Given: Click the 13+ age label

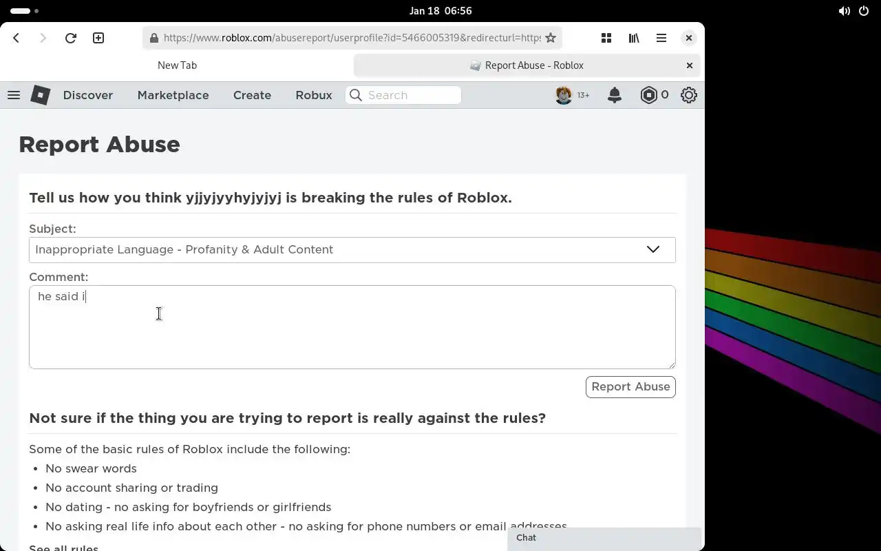Looking at the screenshot, I should (x=583, y=95).
